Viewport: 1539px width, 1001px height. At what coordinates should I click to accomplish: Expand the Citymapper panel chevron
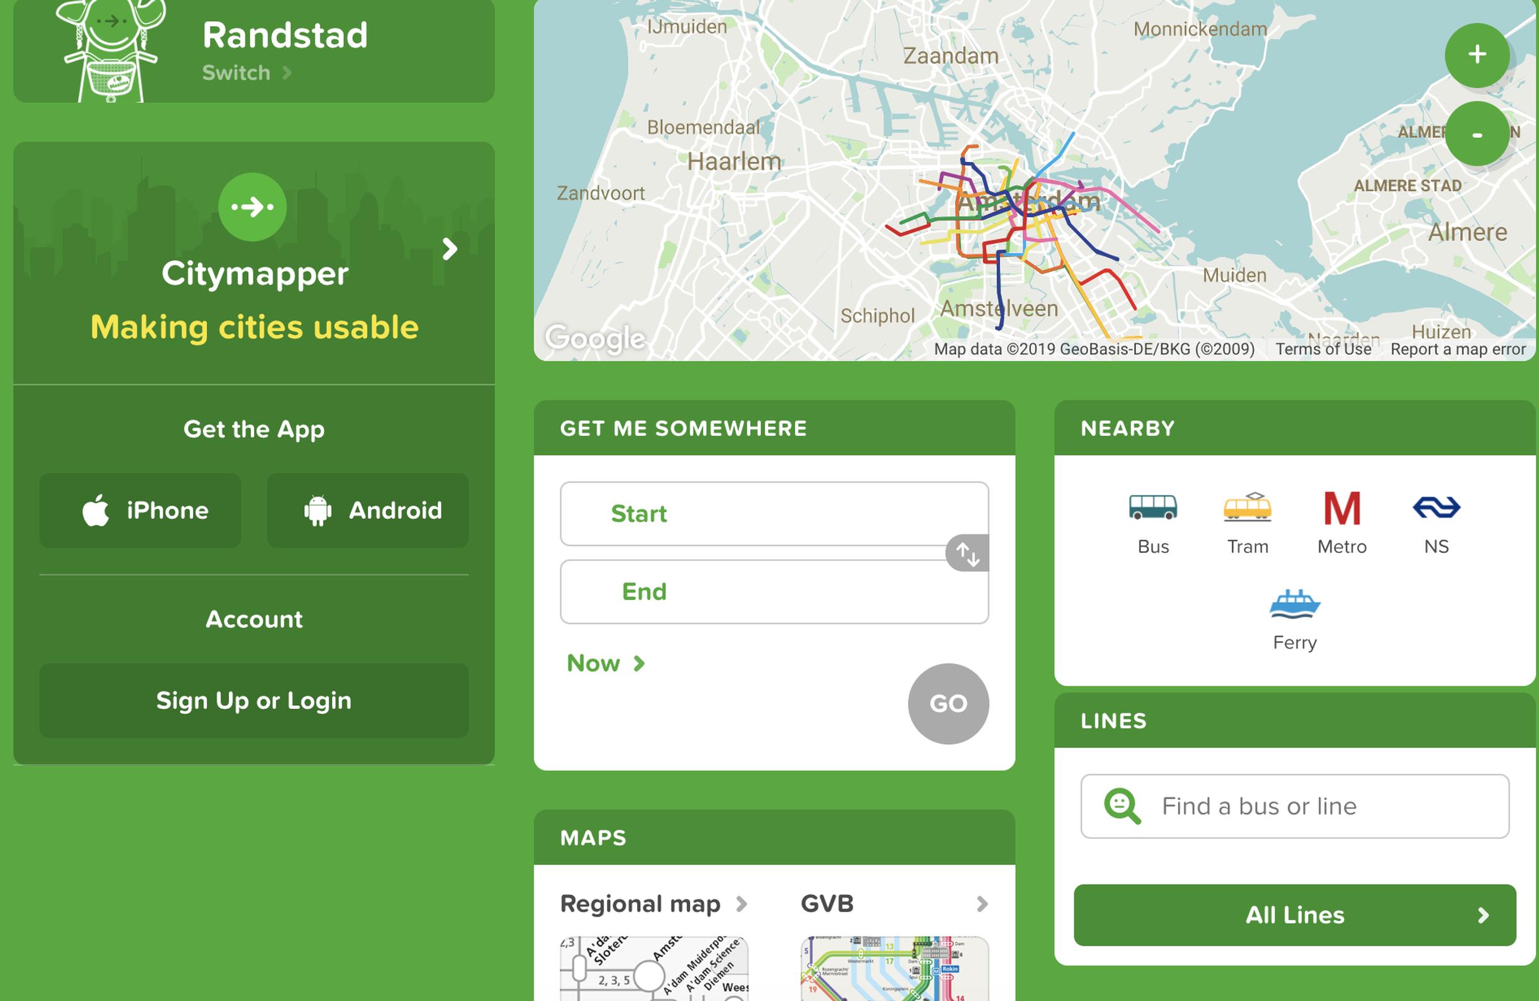point(450,249)
